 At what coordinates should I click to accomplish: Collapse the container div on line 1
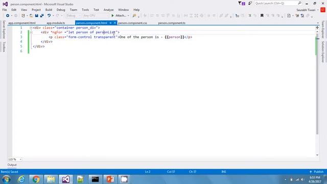click(x=31, y=28)
